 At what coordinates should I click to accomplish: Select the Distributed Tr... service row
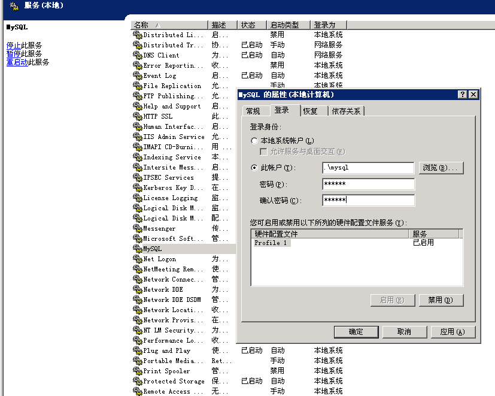pyautogui.click(x=239, y=45)
